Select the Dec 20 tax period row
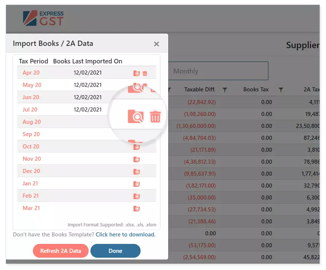 tap(31, 171)
